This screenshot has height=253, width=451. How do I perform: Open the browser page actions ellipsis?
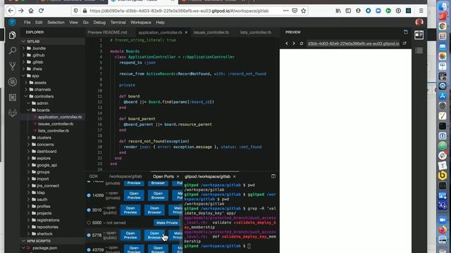285,11
